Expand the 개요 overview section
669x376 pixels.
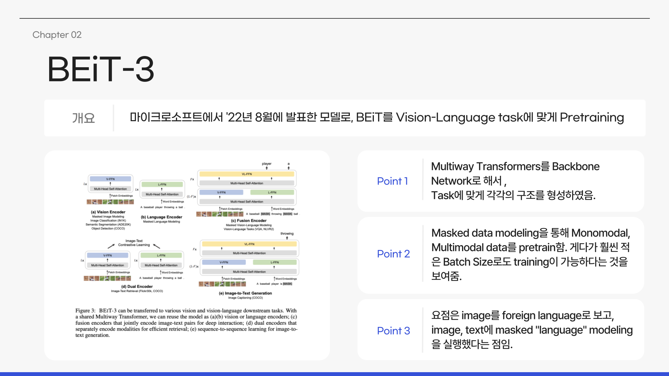[x=85, y=118]
